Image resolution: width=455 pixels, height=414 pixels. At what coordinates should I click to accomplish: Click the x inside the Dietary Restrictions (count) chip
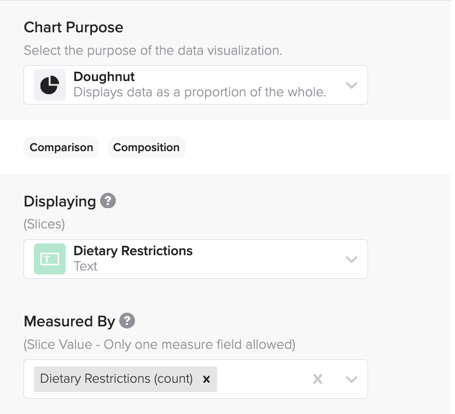pos(206,378)
